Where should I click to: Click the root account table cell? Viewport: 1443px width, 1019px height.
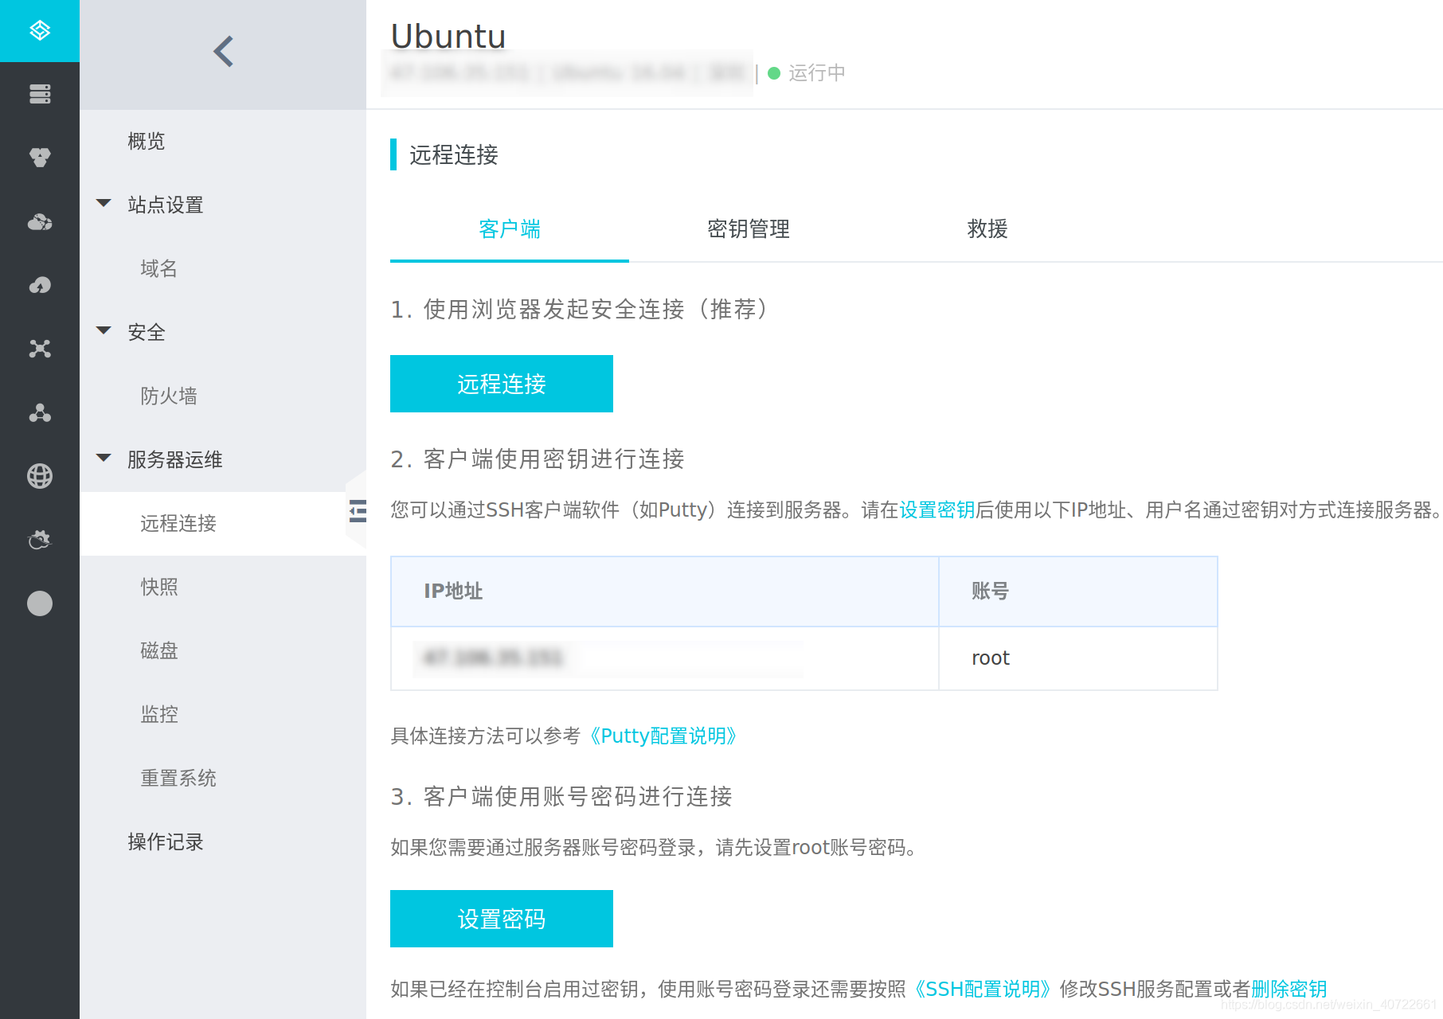1078,658
